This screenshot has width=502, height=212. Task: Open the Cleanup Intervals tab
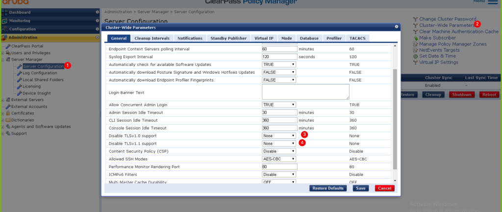click(152, 38)
